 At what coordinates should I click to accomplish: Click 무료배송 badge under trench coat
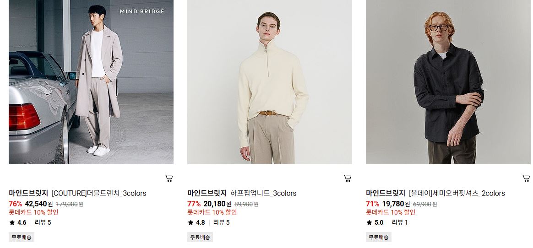tap(22, 237)
